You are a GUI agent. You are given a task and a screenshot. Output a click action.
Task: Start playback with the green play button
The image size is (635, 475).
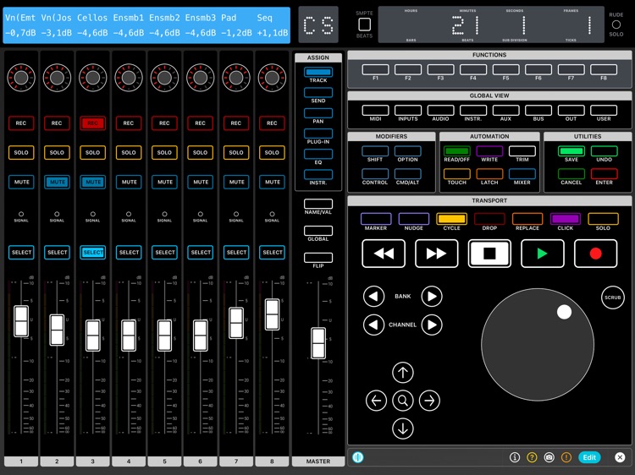(x=542, y=254)
